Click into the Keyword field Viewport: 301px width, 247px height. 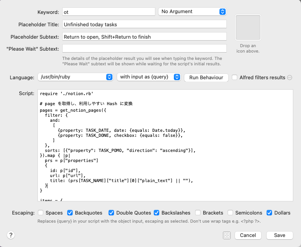pyautogui.click(x=109, y=12)
